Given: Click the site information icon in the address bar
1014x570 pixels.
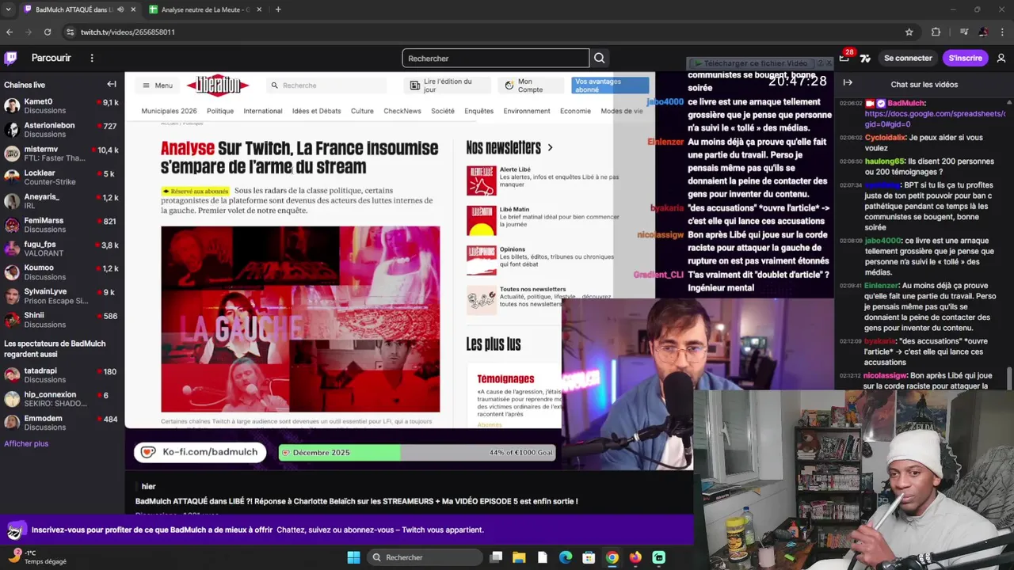Looking at the screenshot, I should coord(71,32).
